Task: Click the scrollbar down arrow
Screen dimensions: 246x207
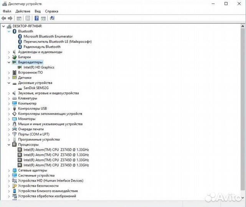Action: point(243,198)
